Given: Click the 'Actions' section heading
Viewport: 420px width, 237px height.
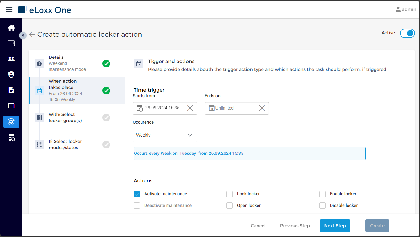Looking at the screenshot, I should pyautogui.click(x=143, y=181).
